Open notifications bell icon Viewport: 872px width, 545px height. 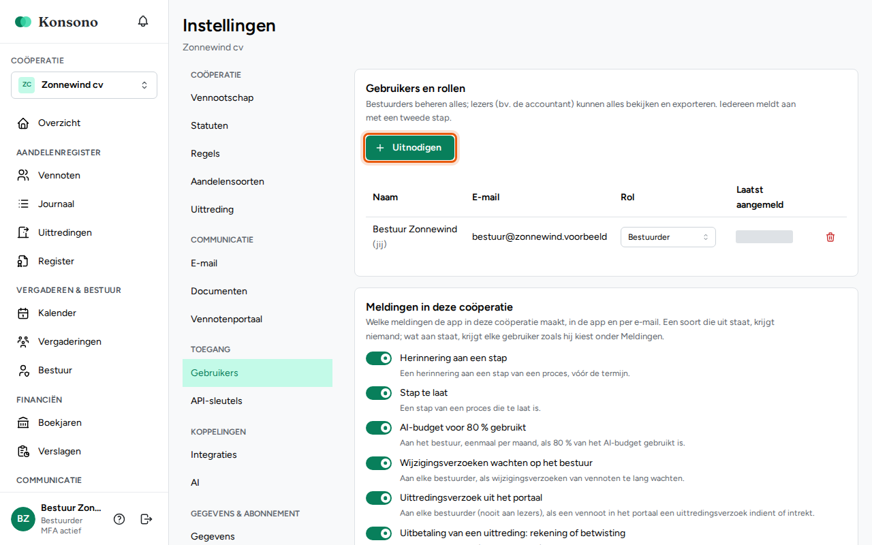143,21
